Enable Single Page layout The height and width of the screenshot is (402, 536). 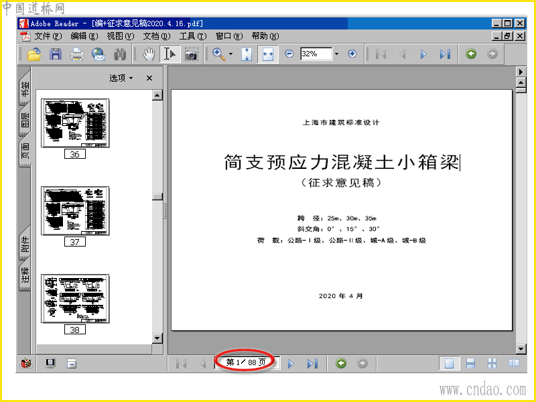(449, 363)
